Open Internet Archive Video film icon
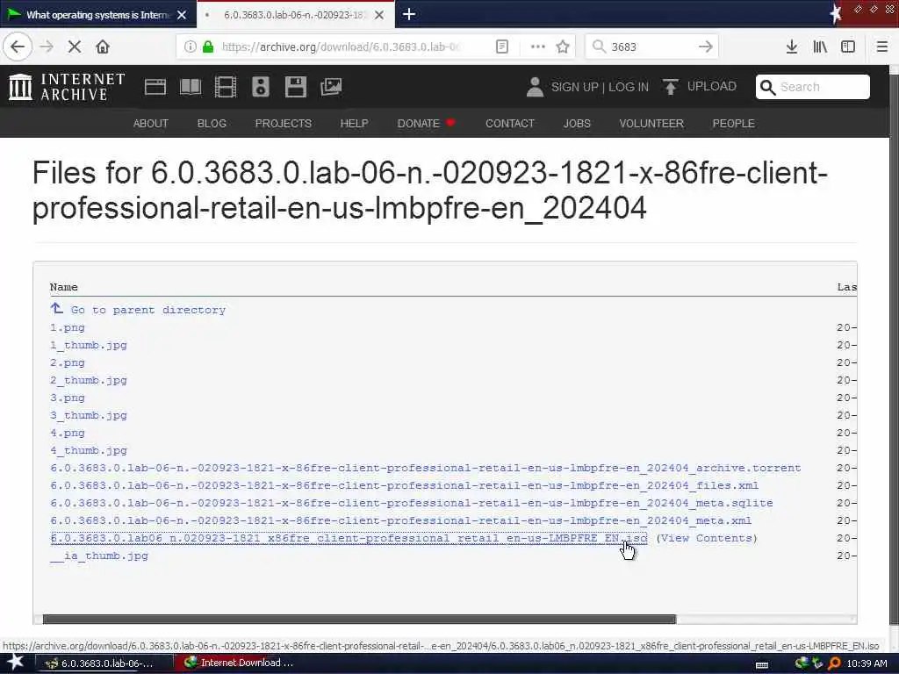The height and width of the screenshot is (674, 899). (226, 87)
